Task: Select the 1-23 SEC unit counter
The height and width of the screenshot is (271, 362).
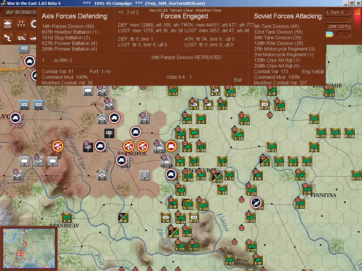Action: [x=245, y=120]
